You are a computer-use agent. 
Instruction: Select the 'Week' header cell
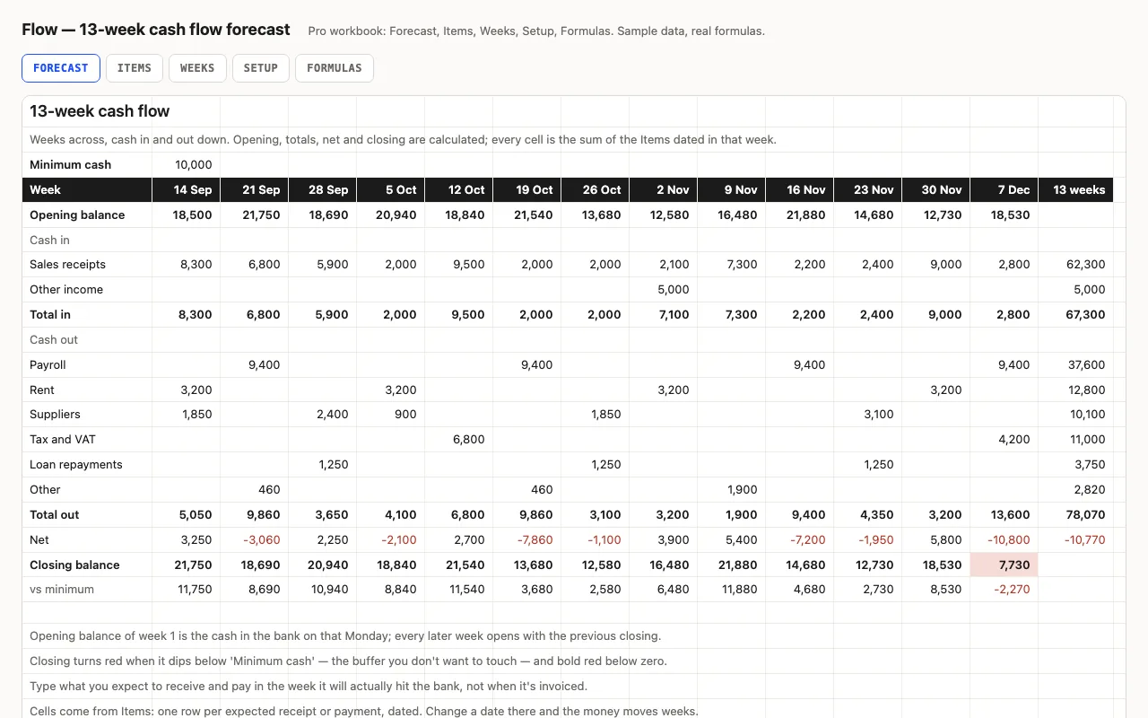point(87,189)
